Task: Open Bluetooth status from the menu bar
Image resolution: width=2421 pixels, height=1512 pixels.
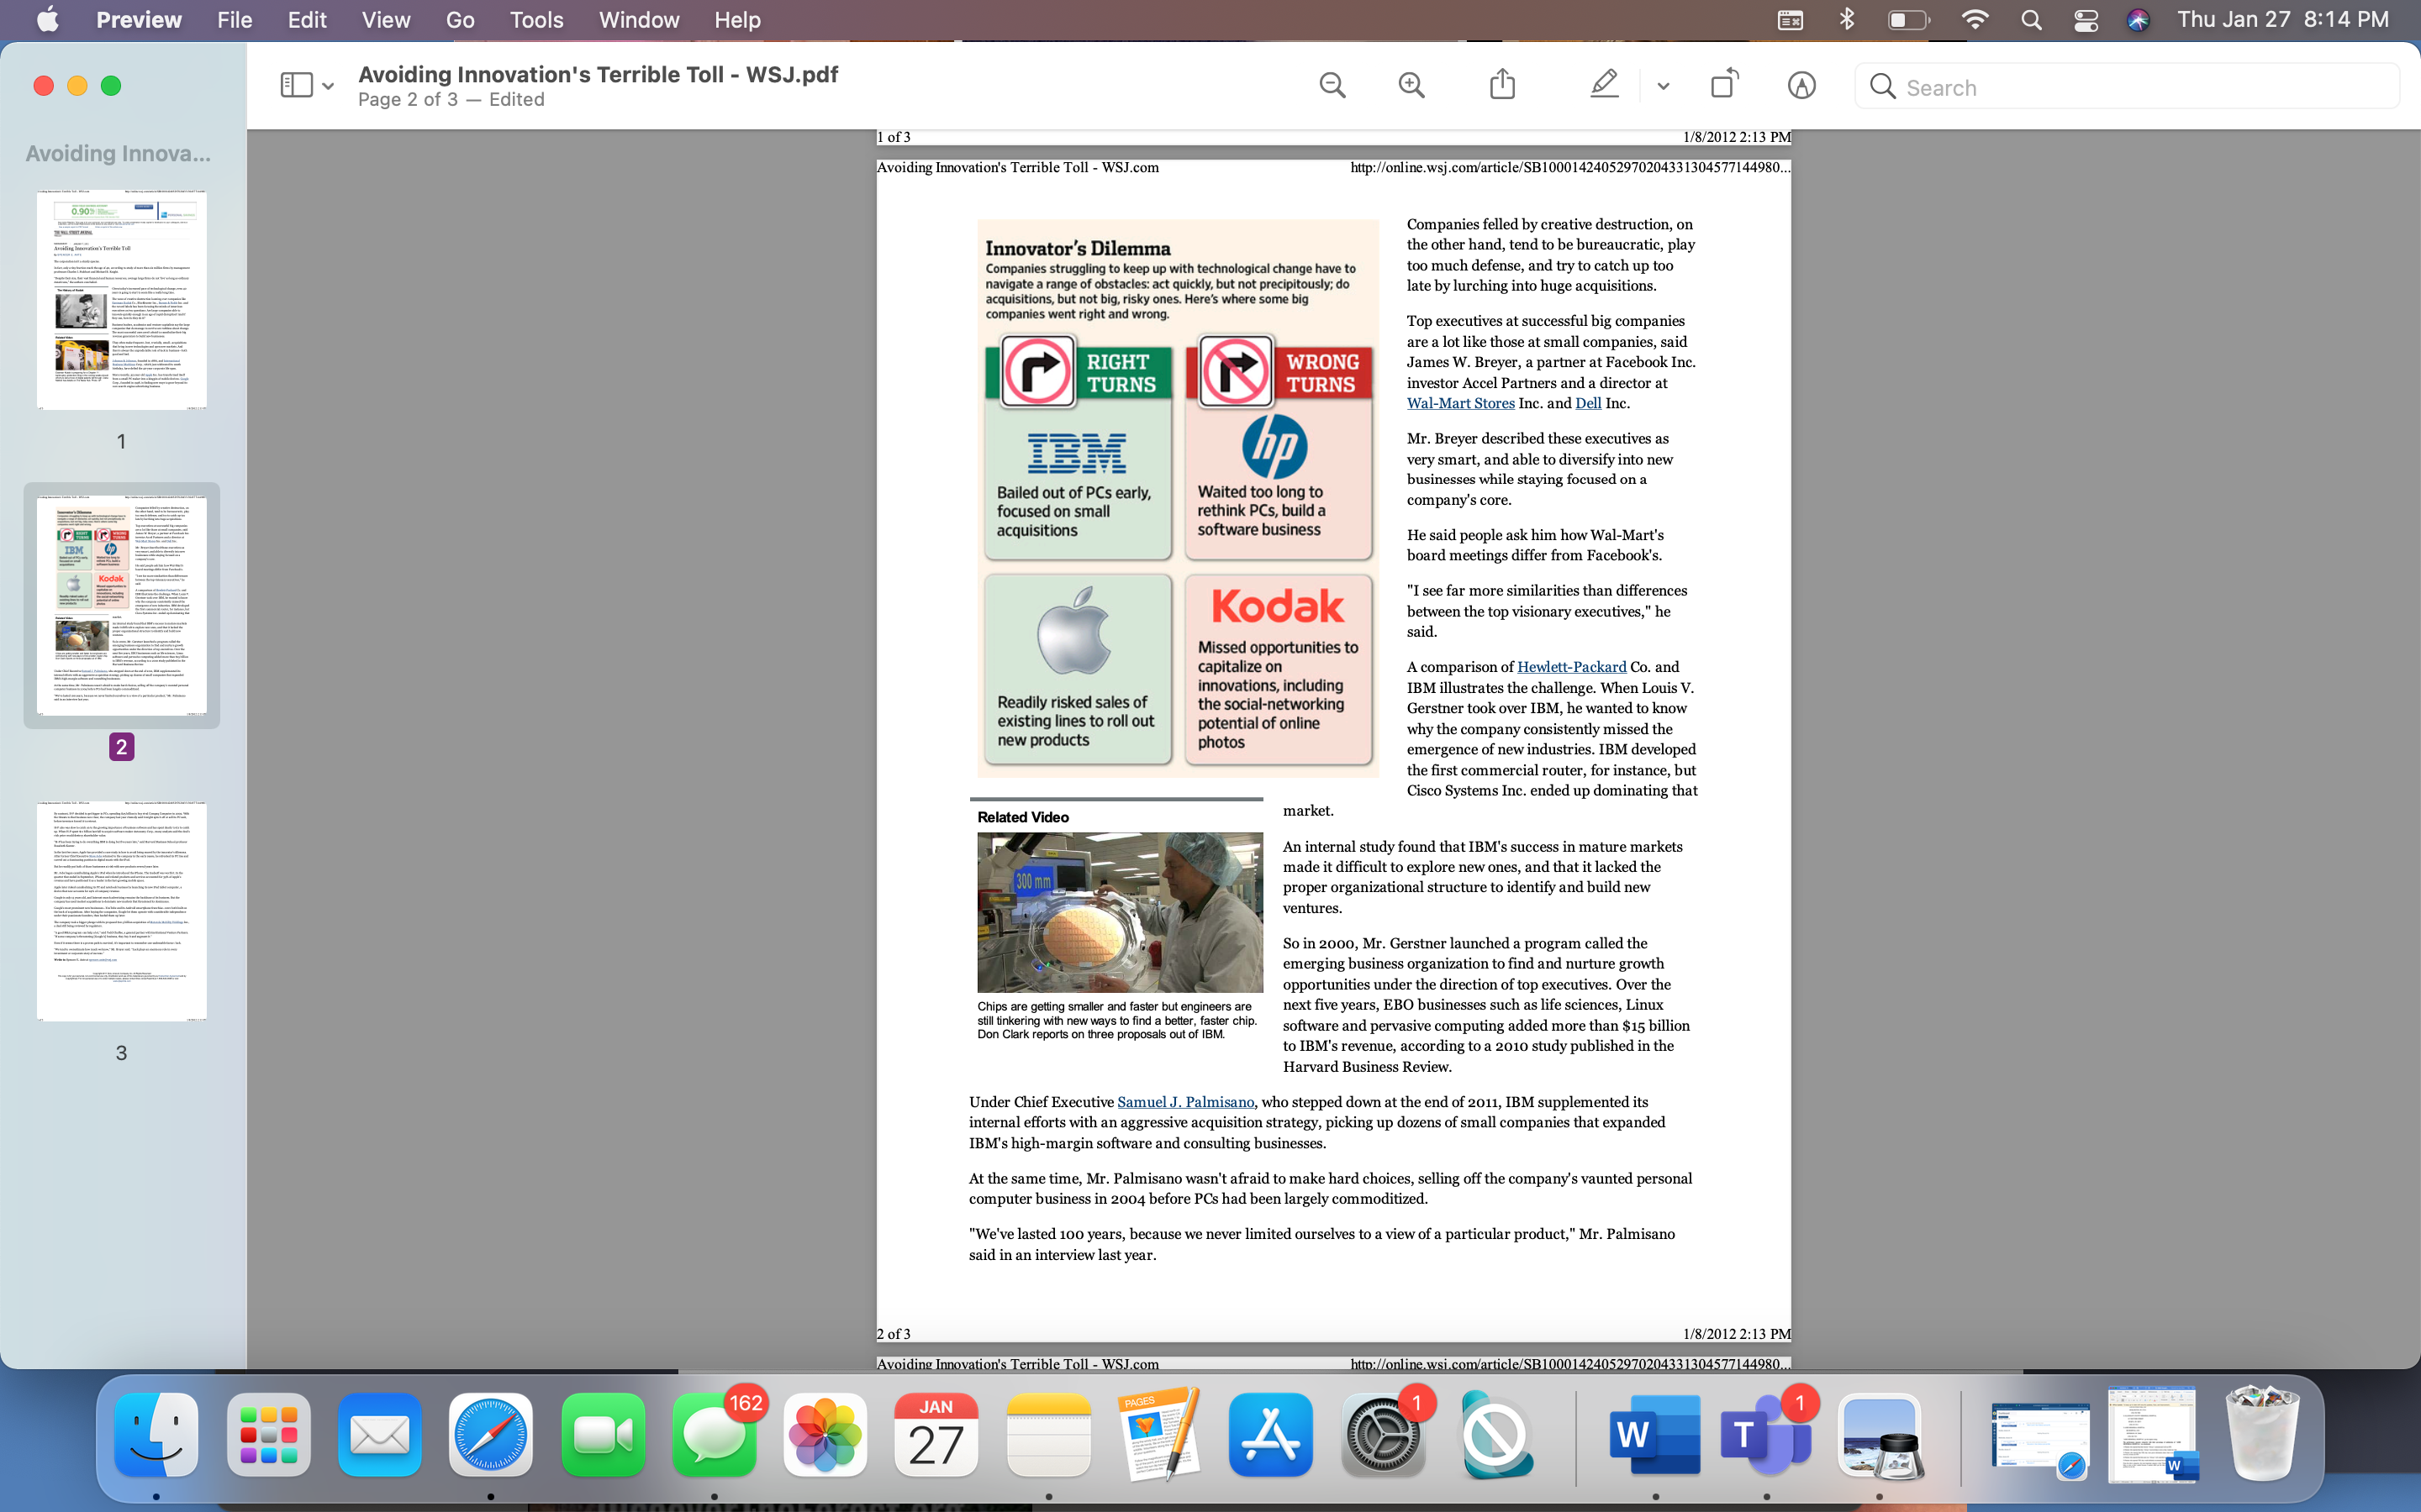Action: (1847, 19)
